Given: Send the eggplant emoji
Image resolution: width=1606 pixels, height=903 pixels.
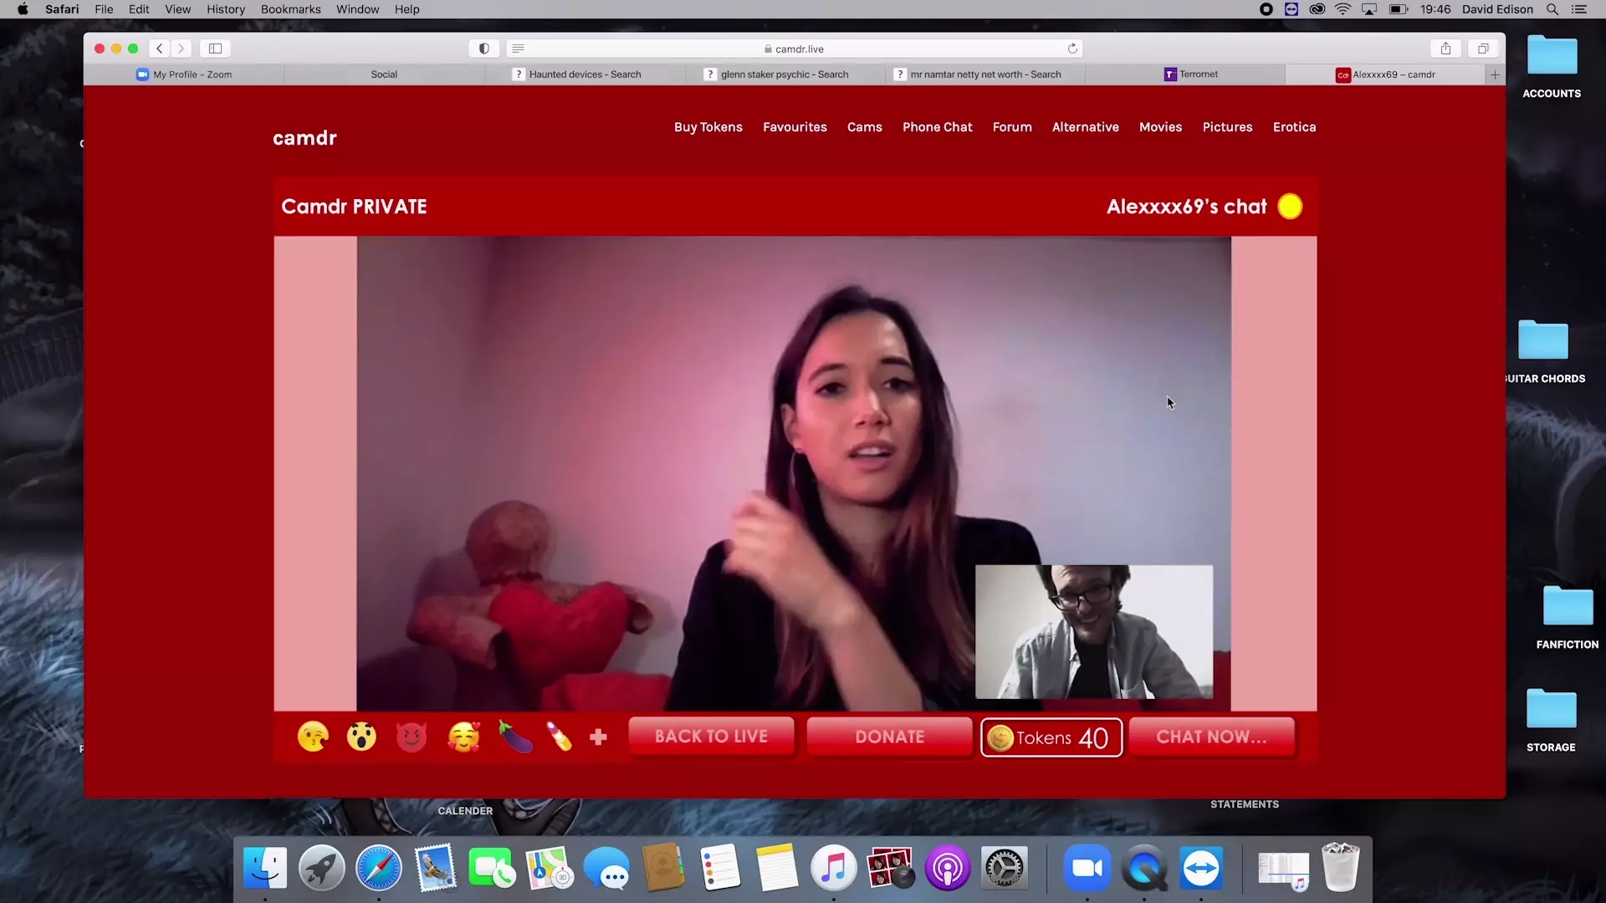Looking at the screenshot, I should (515, 737).
